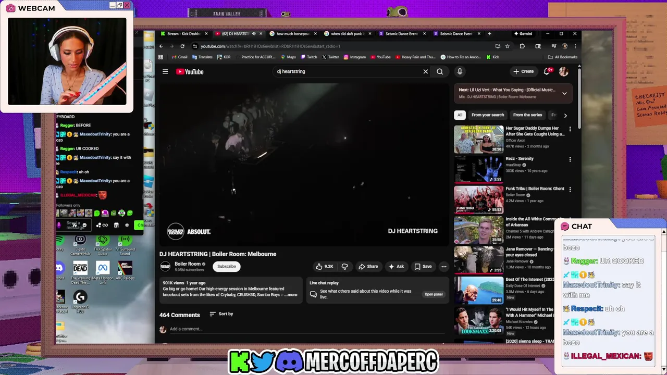Focus the YouTube search box
The image size is (667, 375).
[347, 71]
